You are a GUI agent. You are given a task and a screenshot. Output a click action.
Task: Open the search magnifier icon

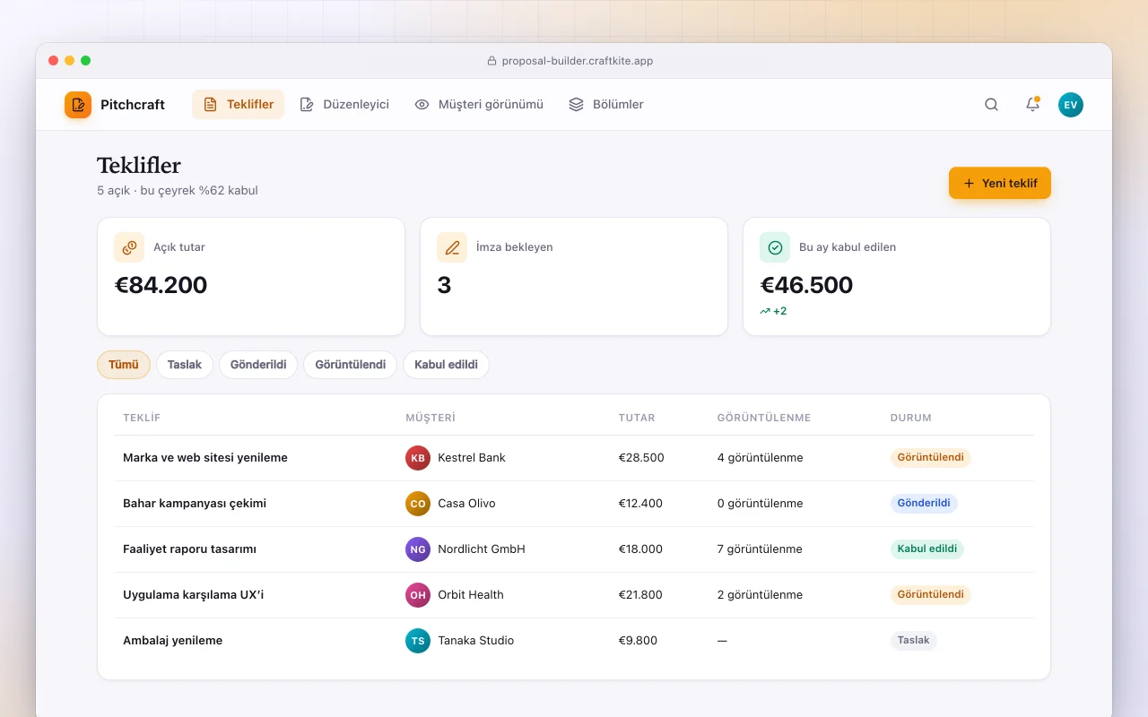(x=991, y=105)
